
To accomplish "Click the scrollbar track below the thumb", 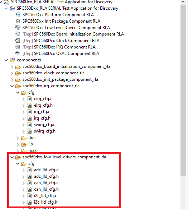I will tap(183, 192).
